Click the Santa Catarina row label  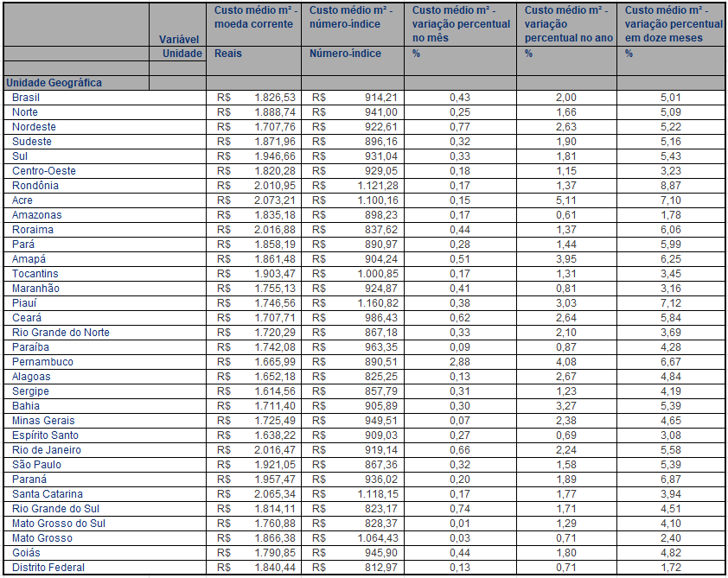point(48,494)
